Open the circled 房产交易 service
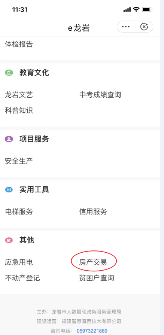 pyautogui.click(x=93, y=262)
